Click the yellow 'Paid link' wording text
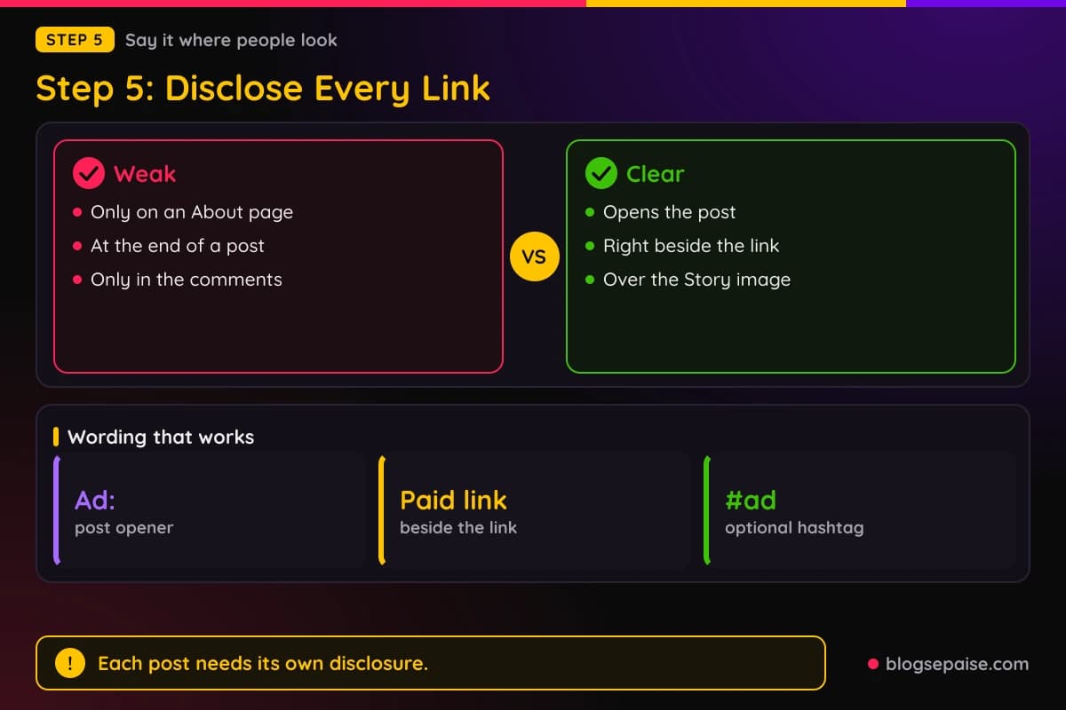Image resolution: width=1066 pixels, height=710 pixels. pyautogui.click(x=453, y=500)
